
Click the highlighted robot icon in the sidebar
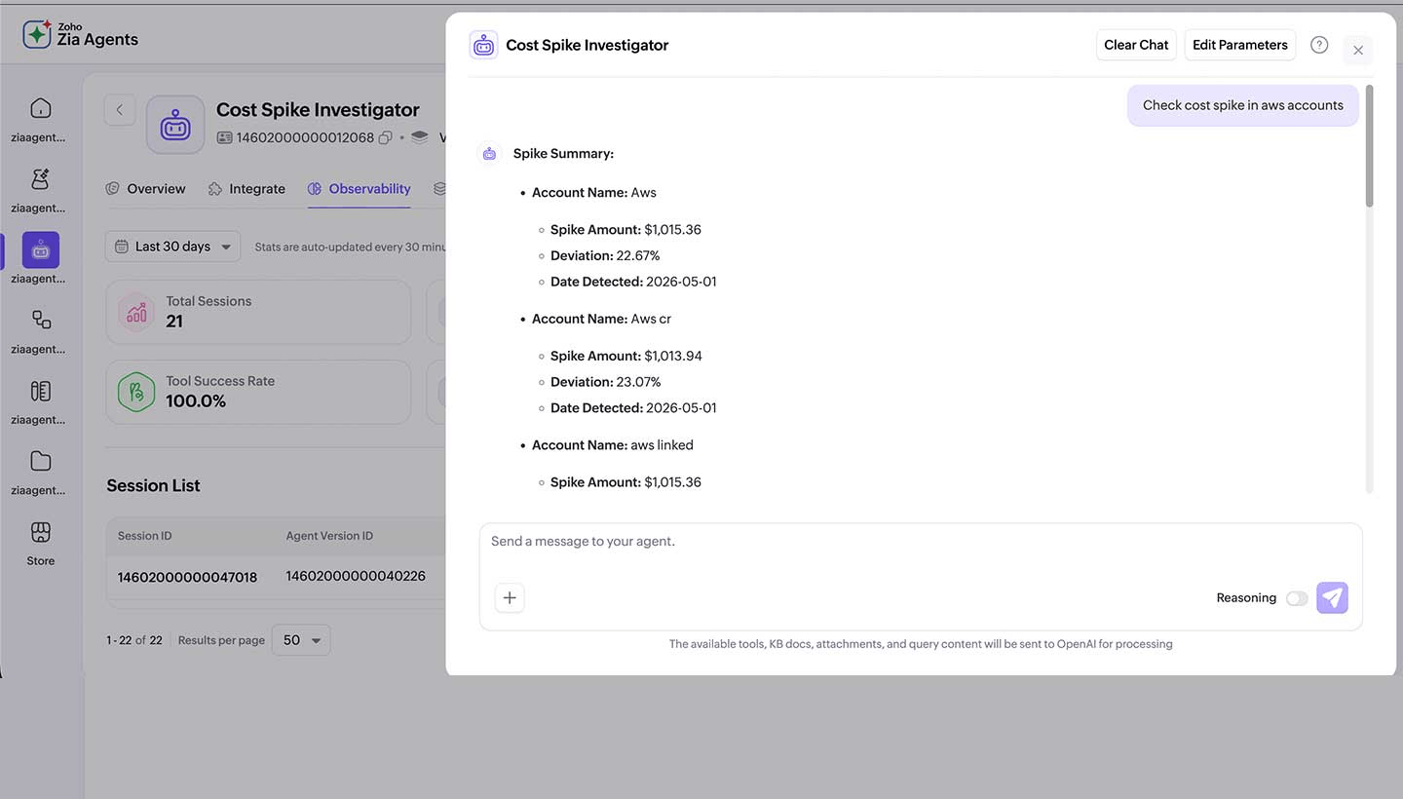pyautogui.click(x=41, y=250)
